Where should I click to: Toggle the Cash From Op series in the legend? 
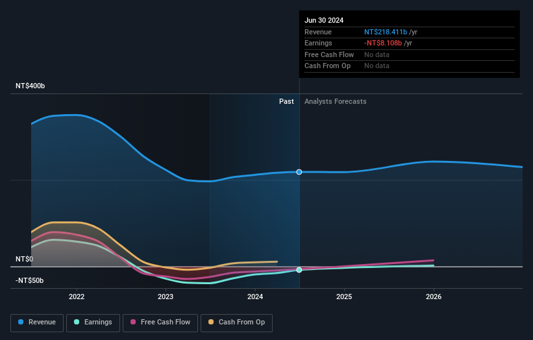[x=236, y=322]
